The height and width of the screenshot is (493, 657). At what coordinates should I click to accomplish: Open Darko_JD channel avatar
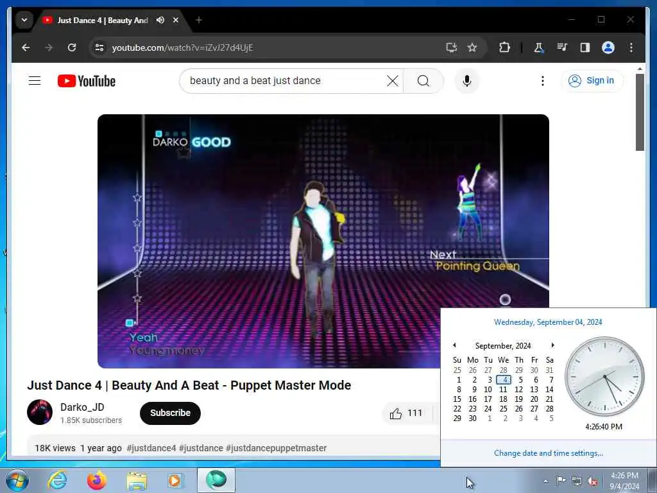coord(40,412)
